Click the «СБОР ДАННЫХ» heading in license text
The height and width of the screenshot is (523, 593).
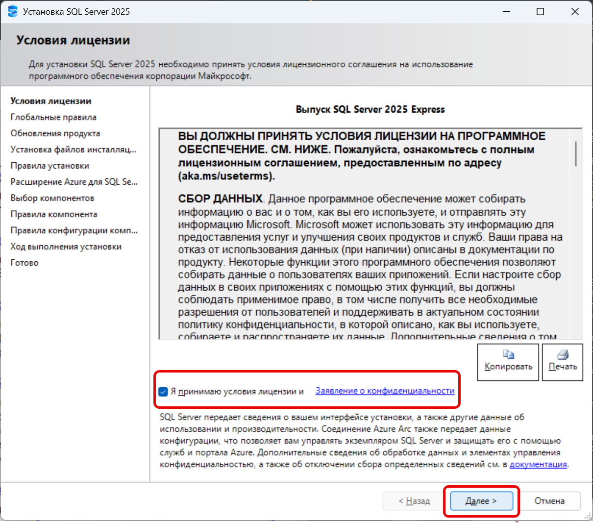221,199
